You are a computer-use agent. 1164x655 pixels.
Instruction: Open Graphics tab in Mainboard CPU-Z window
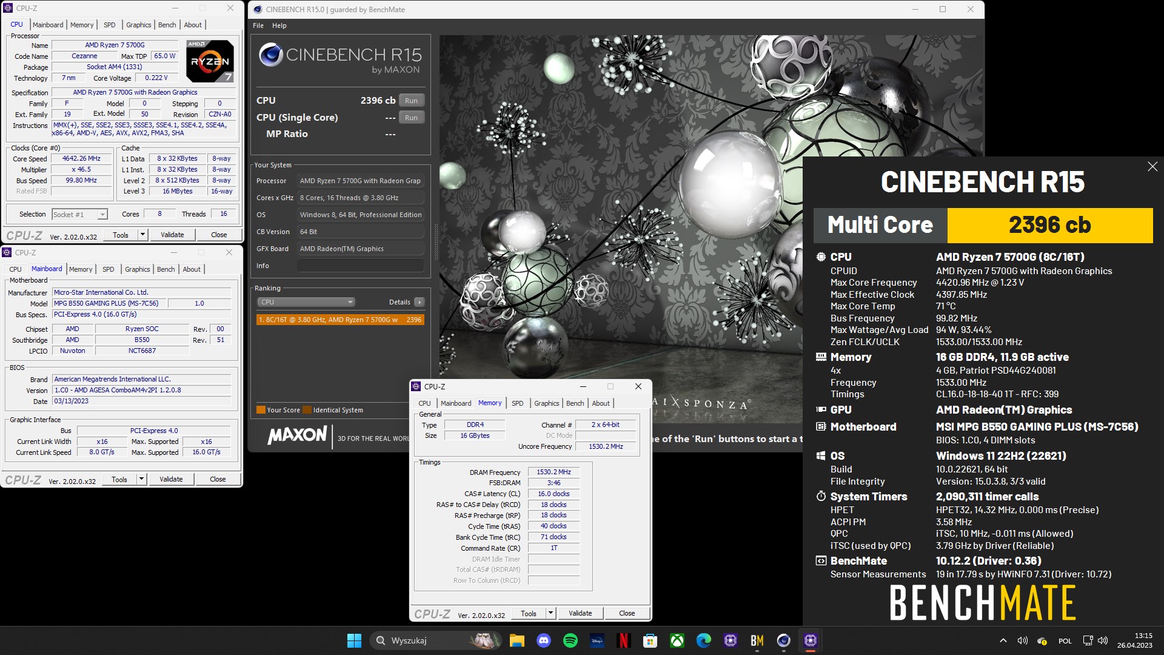[x=138, y=269]
